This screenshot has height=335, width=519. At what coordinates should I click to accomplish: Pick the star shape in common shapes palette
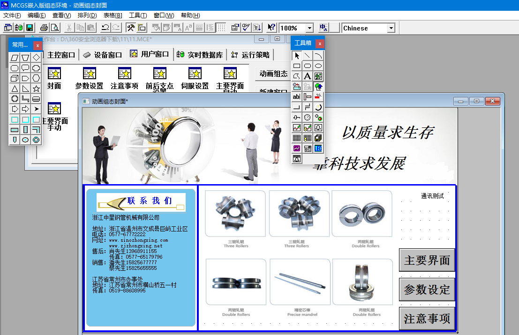coord(36,88)
